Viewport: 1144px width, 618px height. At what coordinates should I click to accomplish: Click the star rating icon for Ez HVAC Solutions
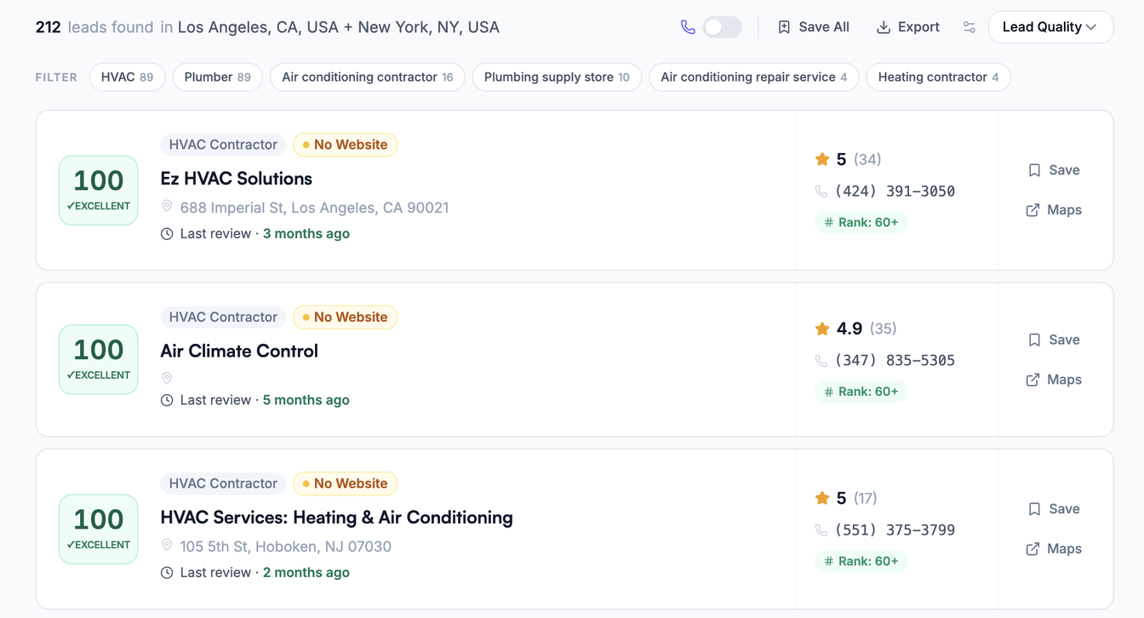[x=822, y=159]
